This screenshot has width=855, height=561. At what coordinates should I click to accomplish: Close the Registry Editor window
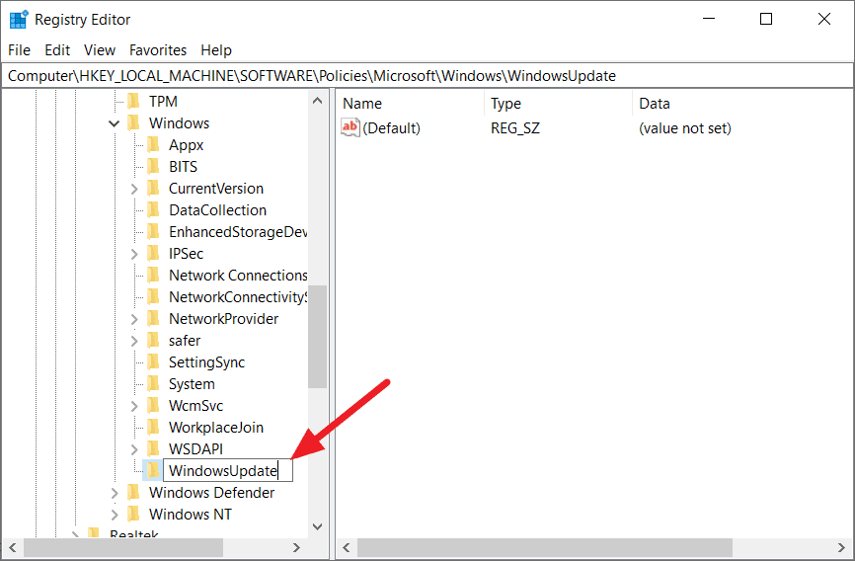pyautogui.click(x=824, y=19)
